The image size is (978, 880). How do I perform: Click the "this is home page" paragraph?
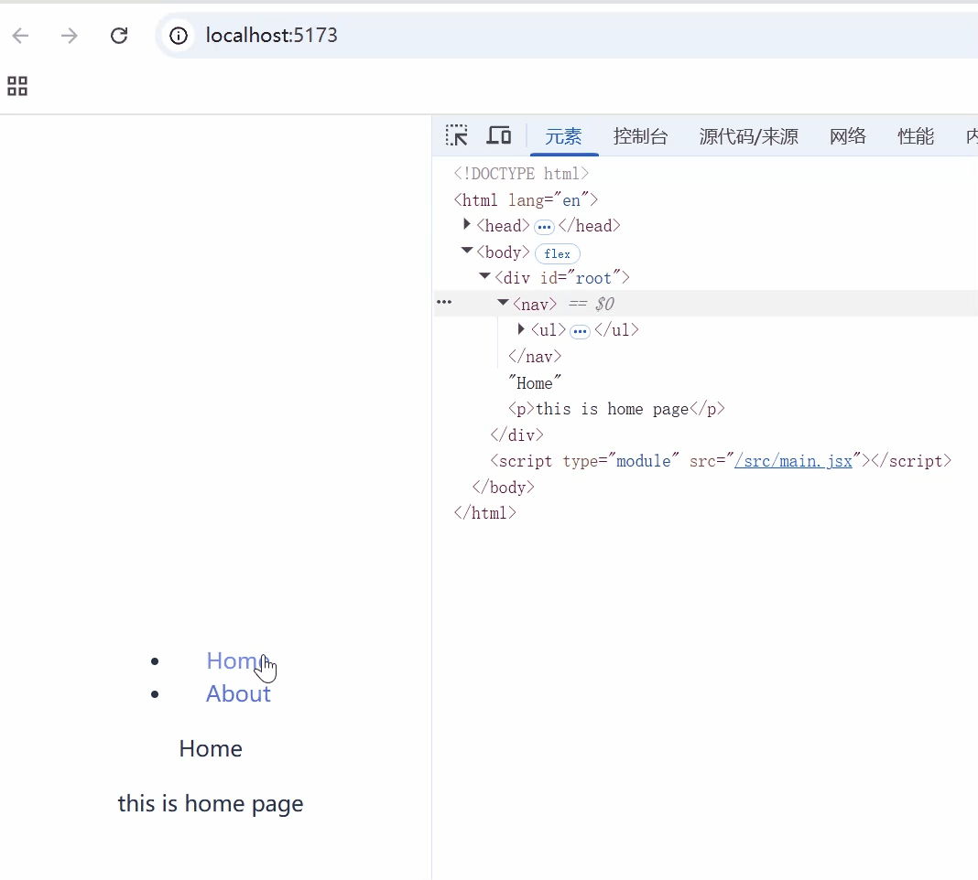click(211, 804)
